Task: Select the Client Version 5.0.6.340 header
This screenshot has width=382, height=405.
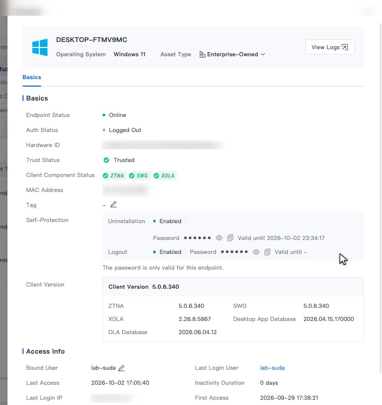Action: [x=144, y=287]
